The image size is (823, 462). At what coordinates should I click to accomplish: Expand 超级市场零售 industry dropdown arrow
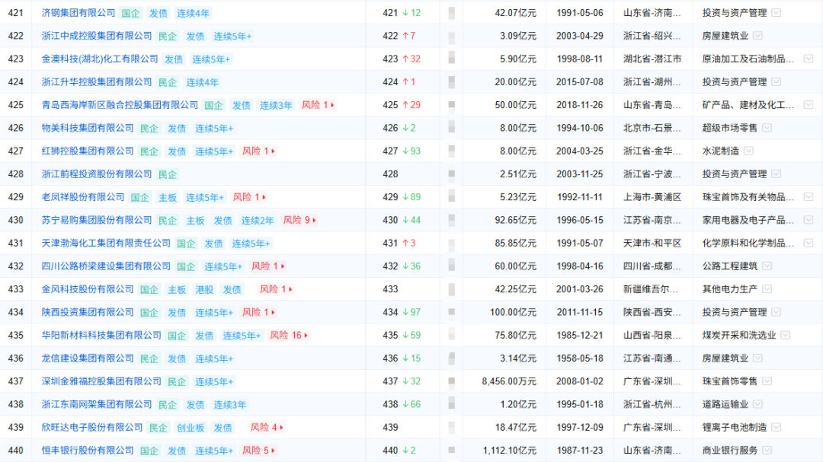point(767,128)
